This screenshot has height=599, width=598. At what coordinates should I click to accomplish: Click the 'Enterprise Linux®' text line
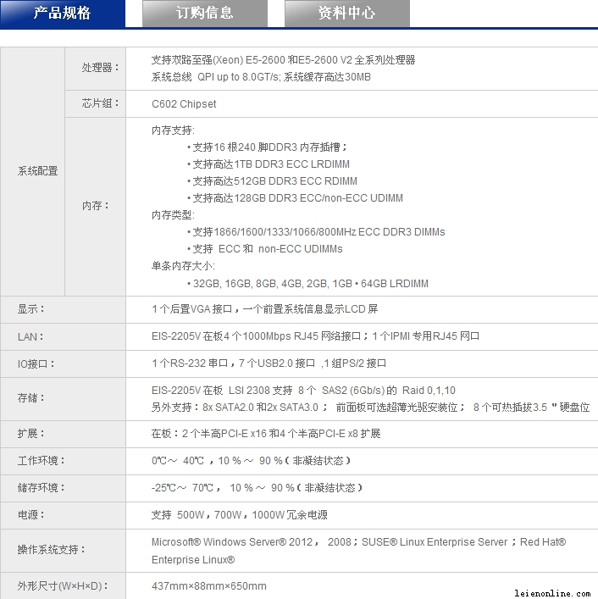193,560
